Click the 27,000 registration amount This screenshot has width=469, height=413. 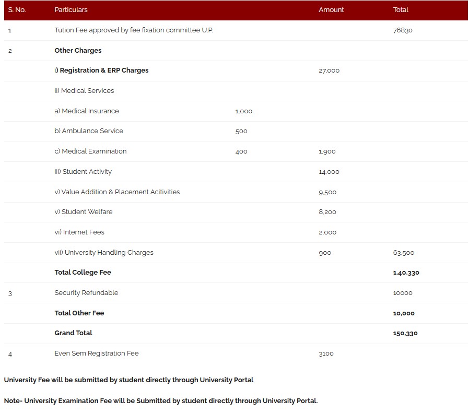[x=329, y=70]
